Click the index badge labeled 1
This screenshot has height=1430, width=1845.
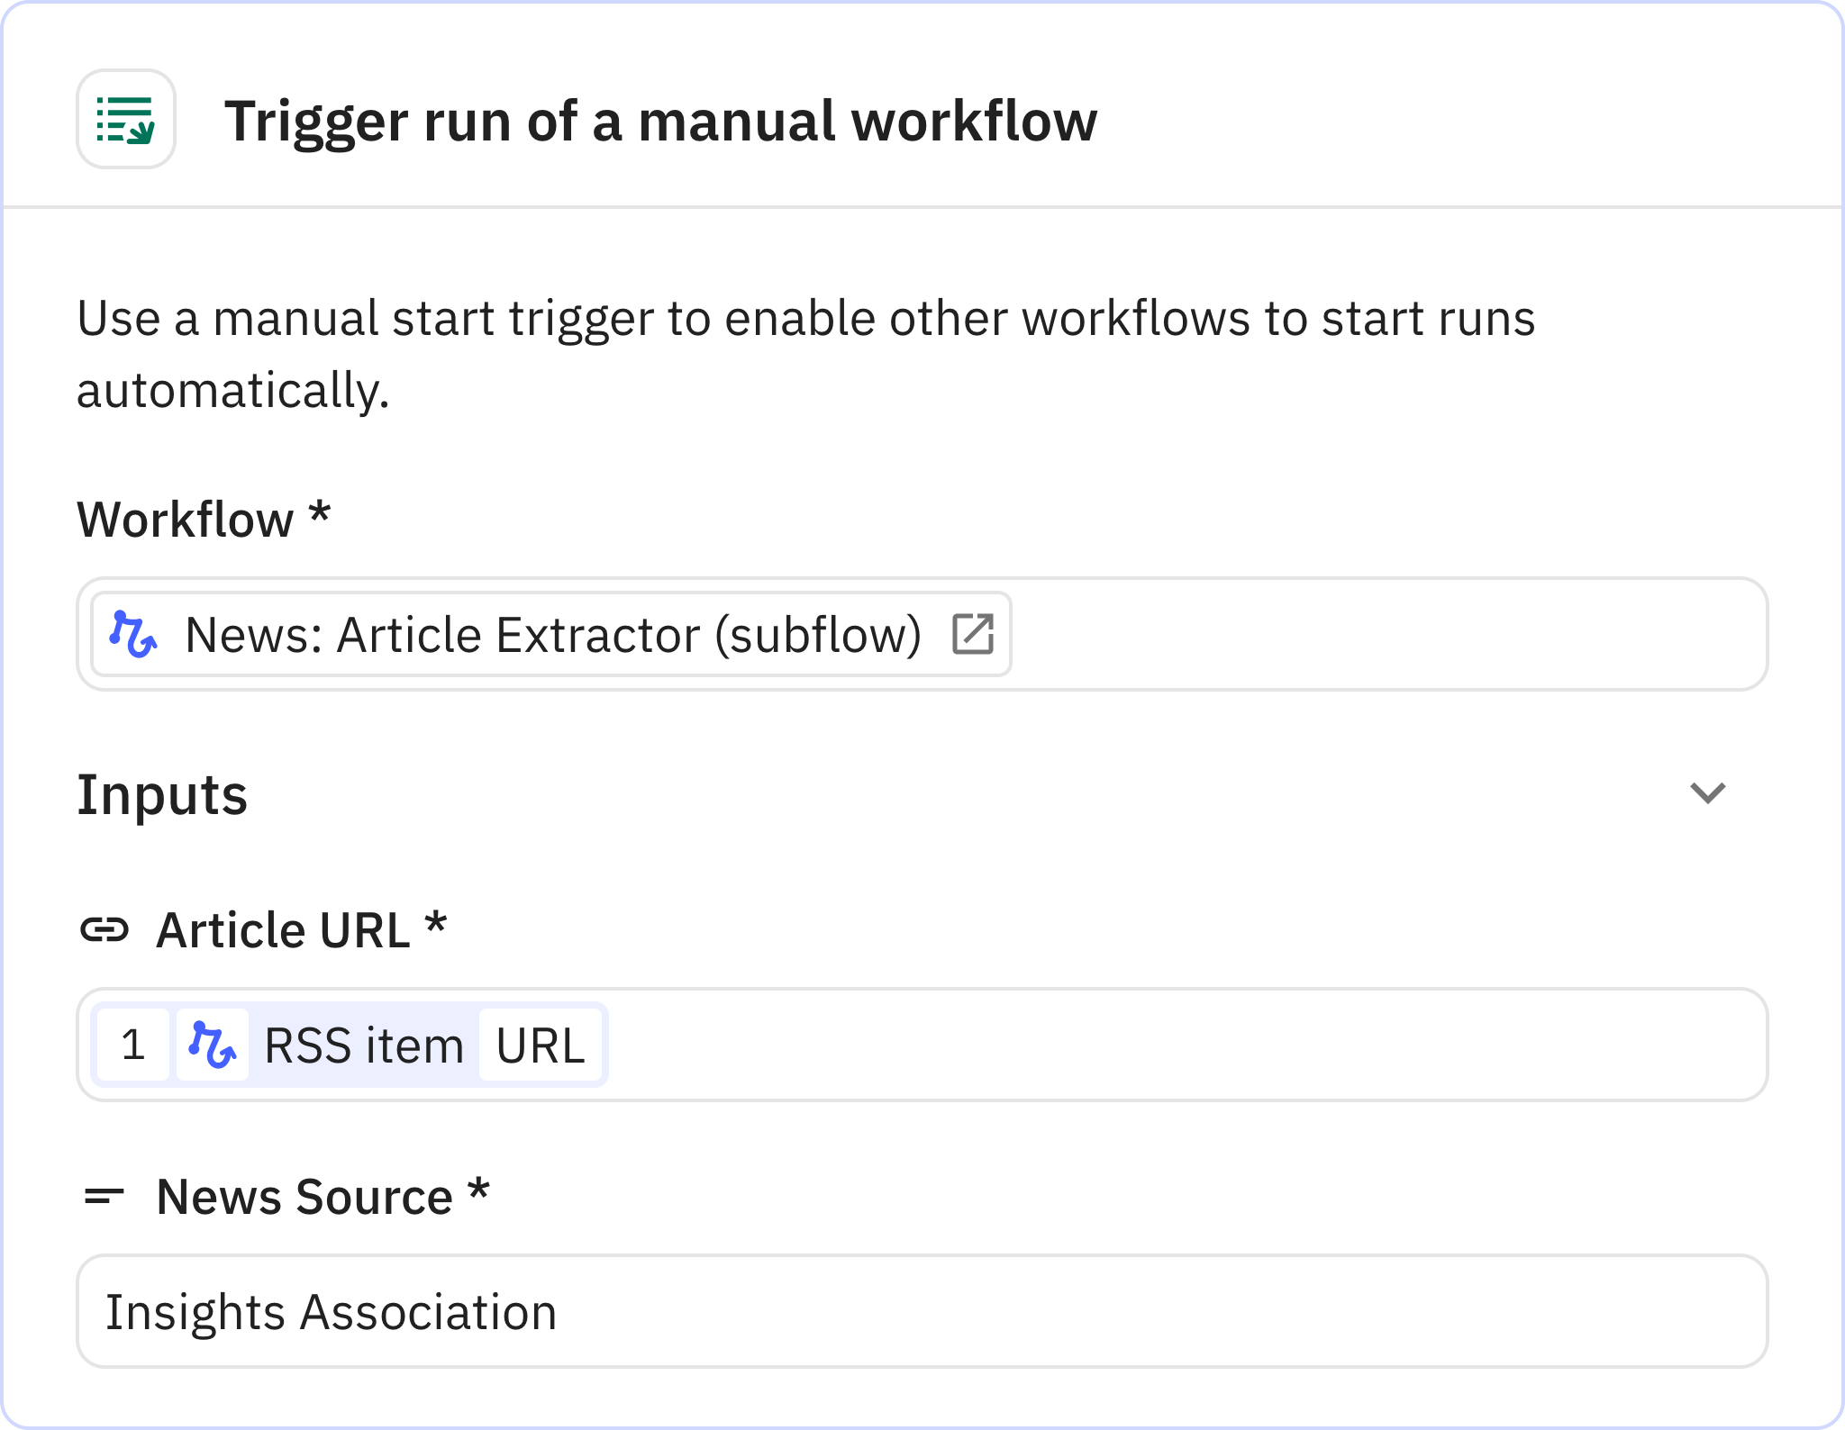click(x=133, y=1044)
